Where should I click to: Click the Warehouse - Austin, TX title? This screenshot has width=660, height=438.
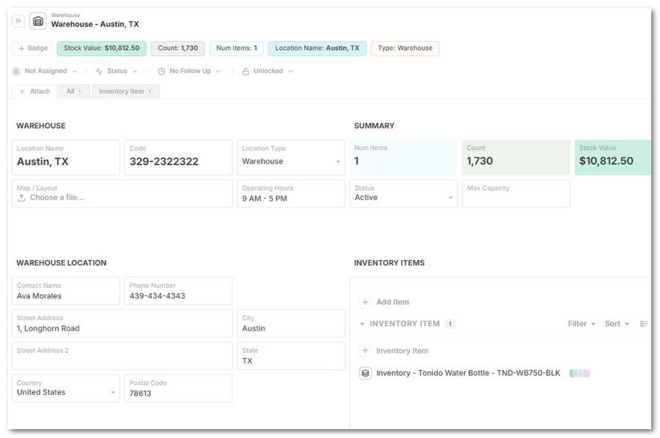tap(95, 24)
